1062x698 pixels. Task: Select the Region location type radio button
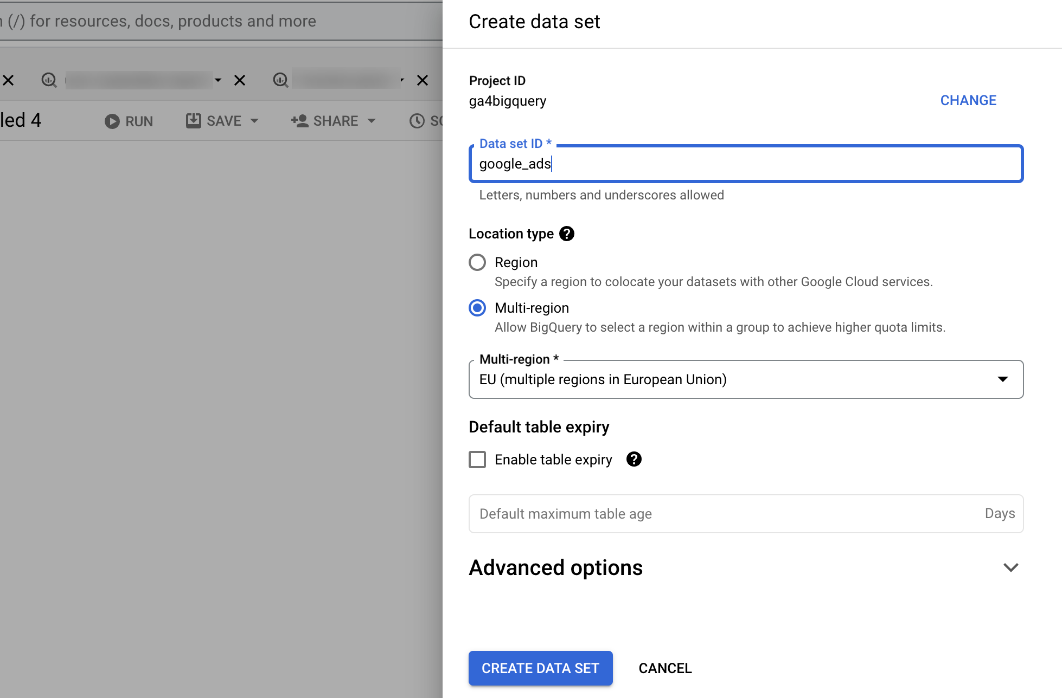[x=477, y=262]
